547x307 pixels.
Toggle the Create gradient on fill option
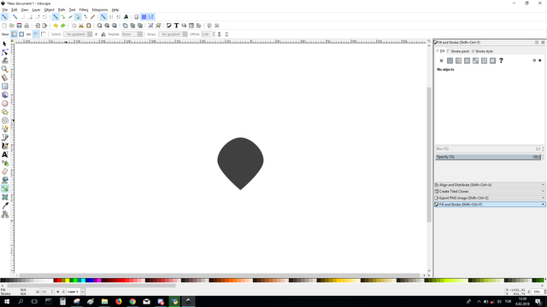coord(36,34)
